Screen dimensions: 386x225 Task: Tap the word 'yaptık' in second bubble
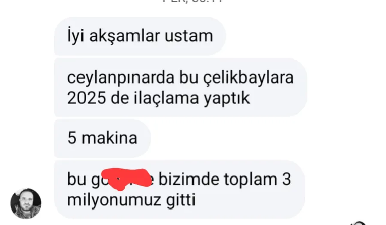[227, 99]
